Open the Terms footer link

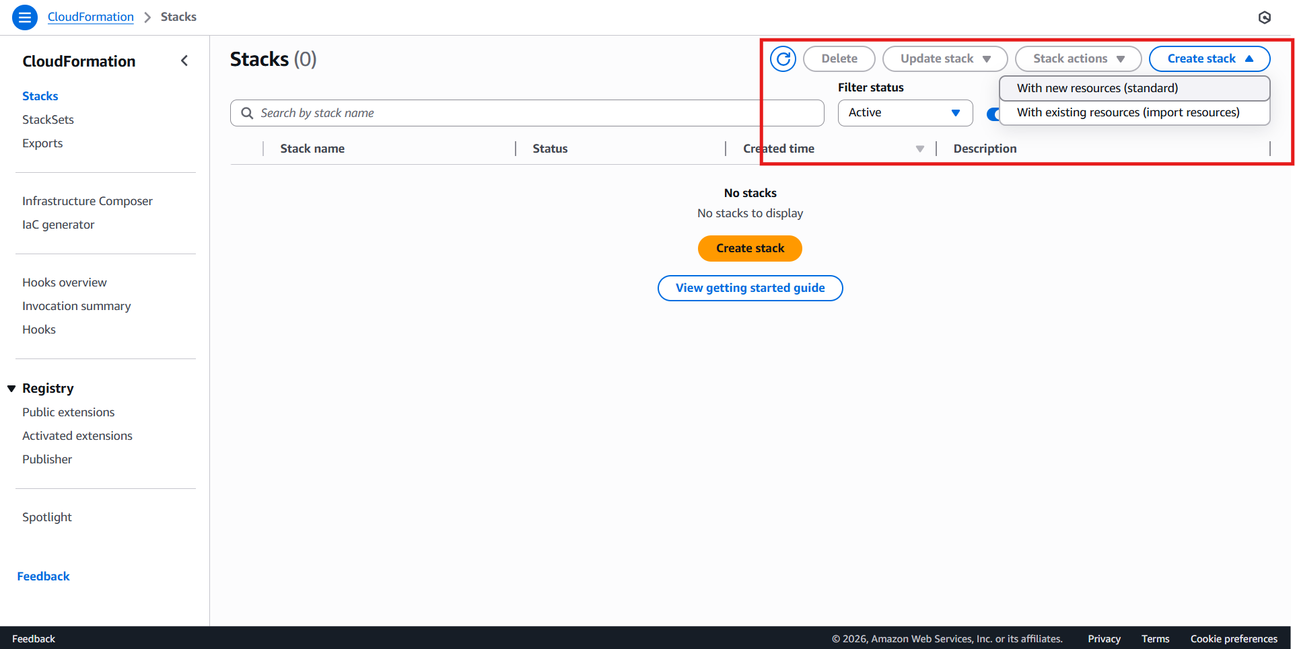[1155, 639]
